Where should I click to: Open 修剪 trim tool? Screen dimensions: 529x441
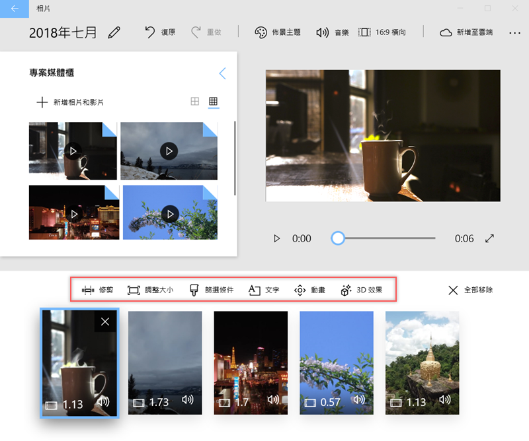point(97,290)
